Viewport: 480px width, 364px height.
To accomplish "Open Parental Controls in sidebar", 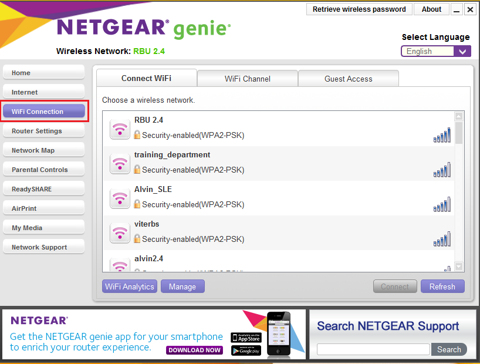I will point(44,170).
